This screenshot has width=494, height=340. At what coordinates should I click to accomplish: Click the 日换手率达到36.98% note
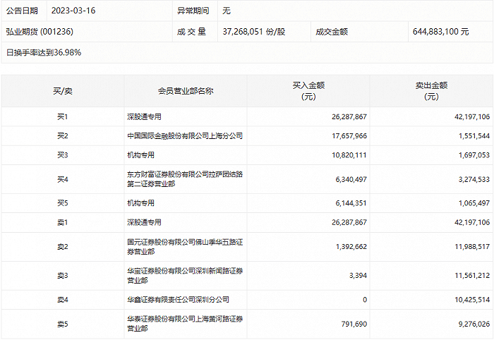click(x=42, y=52)
